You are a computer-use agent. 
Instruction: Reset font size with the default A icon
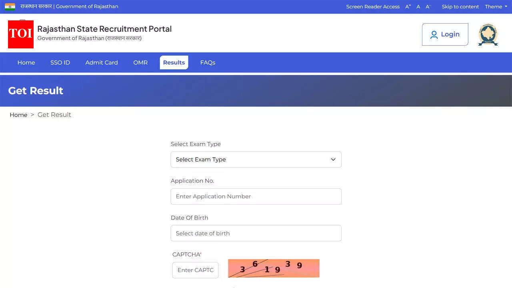pyautogui.click(x=418, y=6)
